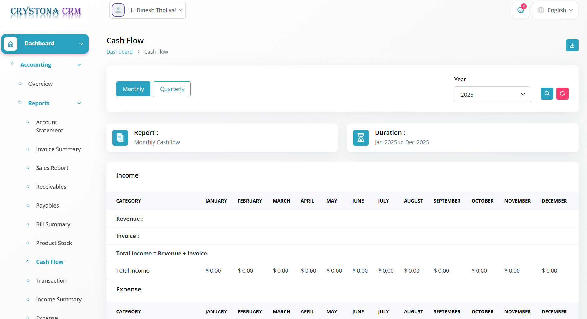The image size is (587, 319).
Task: Click the download report icon
Action: (572, 45)
